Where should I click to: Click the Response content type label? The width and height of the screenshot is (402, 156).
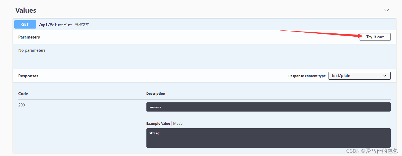click(x=307, y=76)
